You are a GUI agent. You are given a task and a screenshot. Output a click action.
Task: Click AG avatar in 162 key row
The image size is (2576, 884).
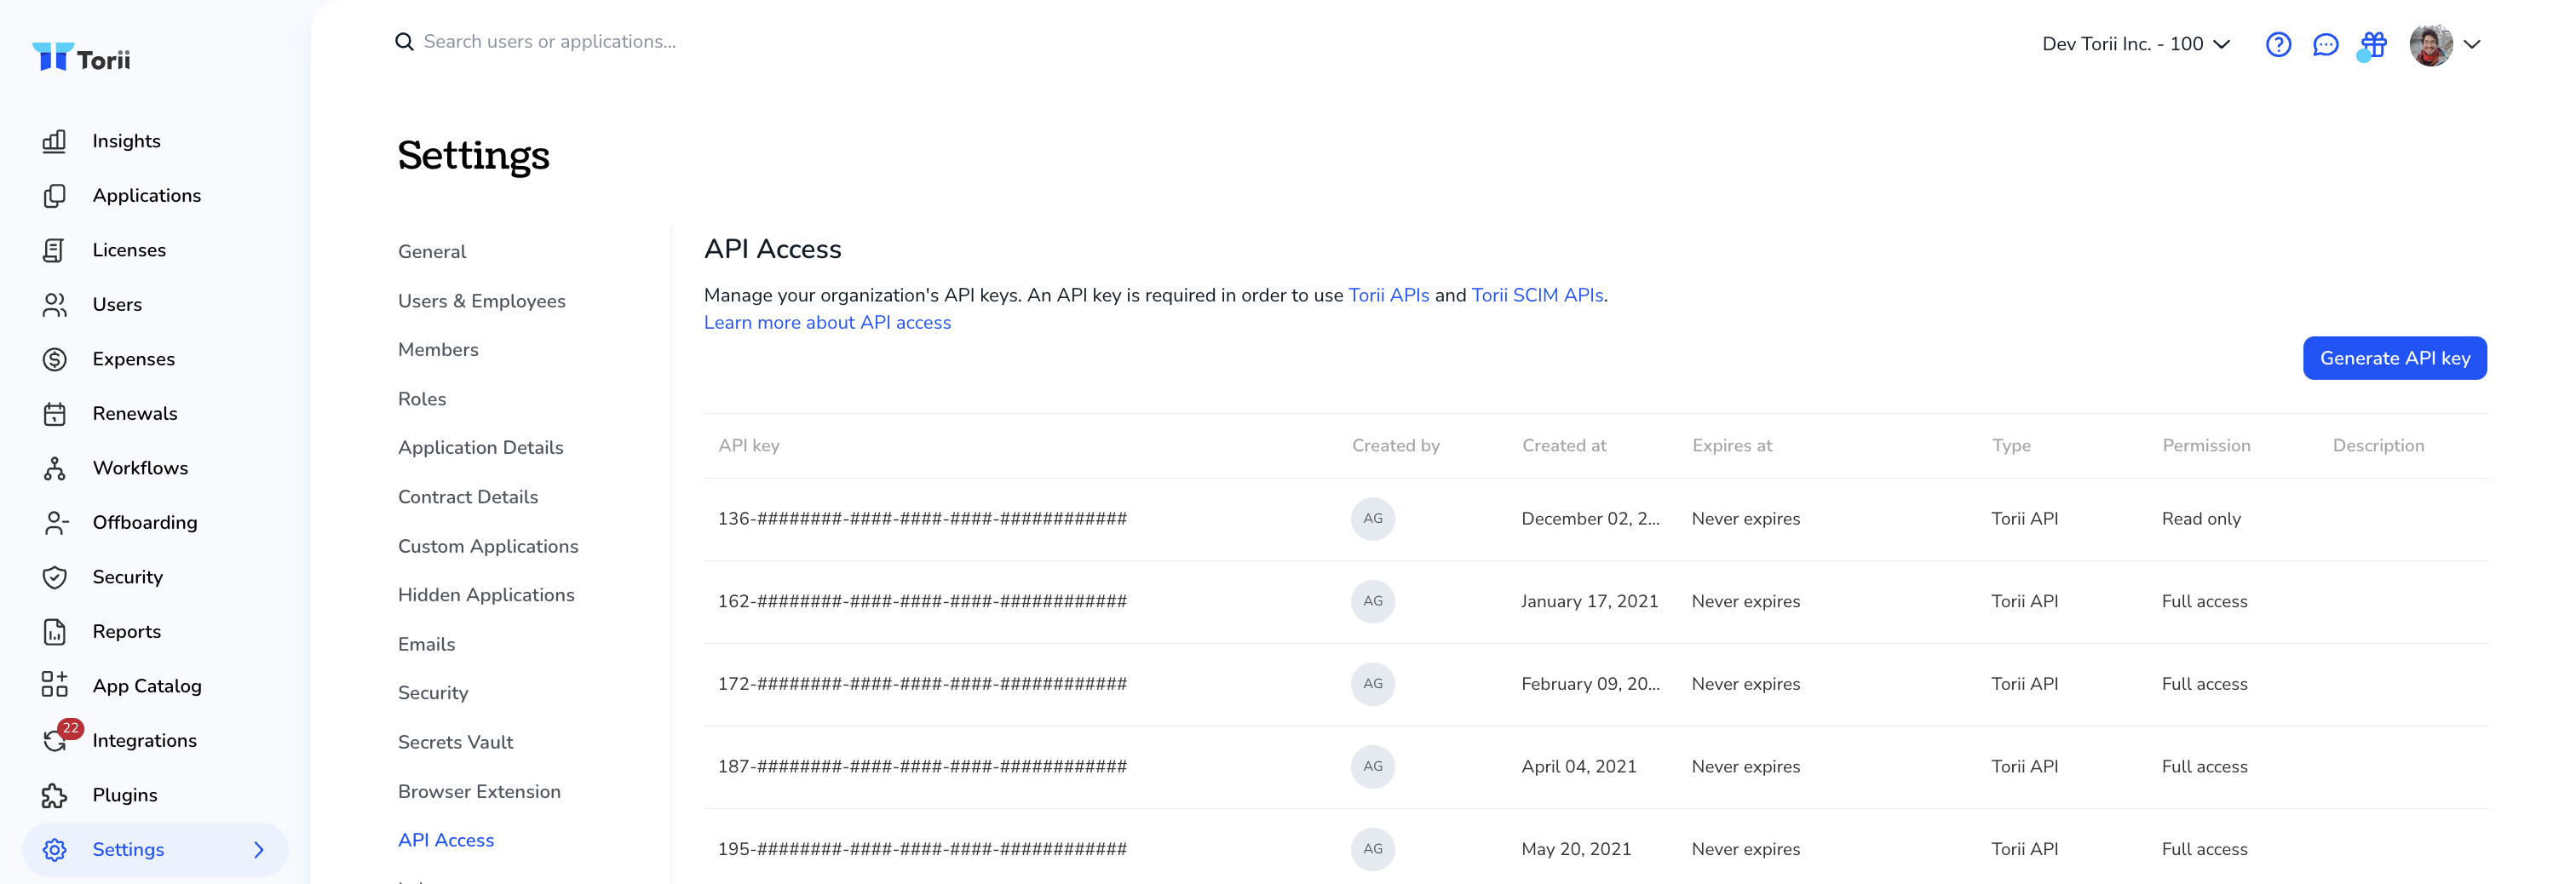click(1372, 601)
